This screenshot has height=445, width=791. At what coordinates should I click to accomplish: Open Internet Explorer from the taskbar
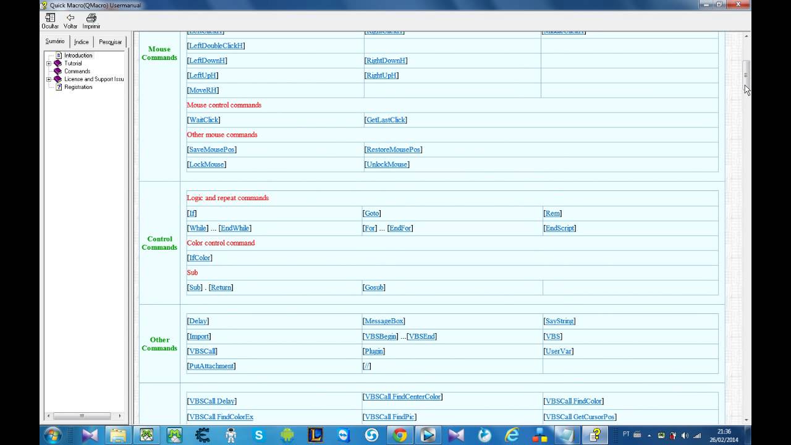pyautogui.click(x=512, y=435)
